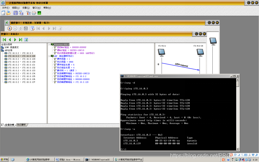Switch to the 会话分析 tab
The width and height of the screenshot is (259, 162).
10,125
